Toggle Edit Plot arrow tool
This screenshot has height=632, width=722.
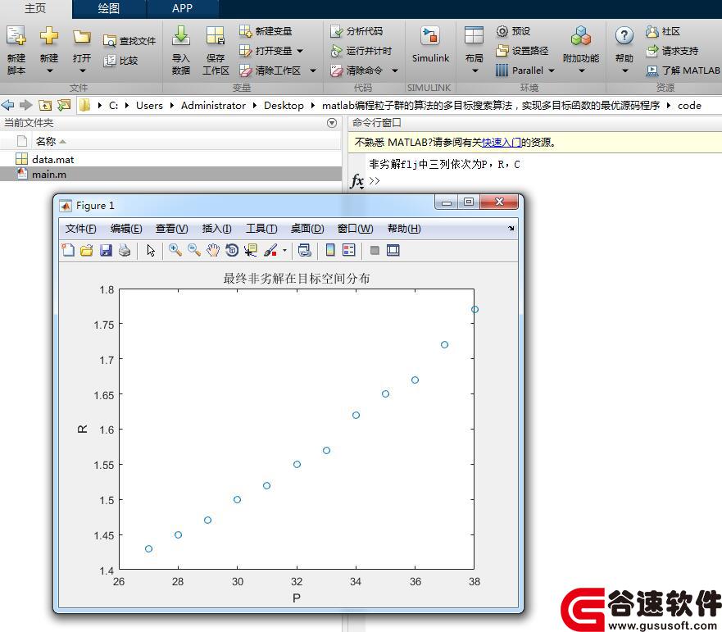click(x=151, y=250)
